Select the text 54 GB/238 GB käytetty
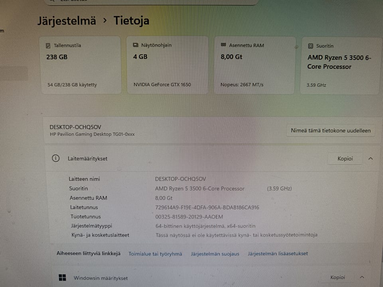The image size is (383, 287). coord(72,85)
